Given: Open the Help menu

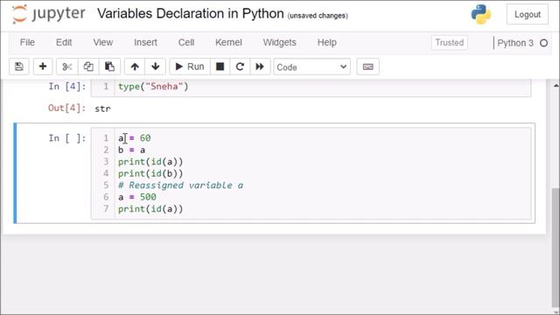Looking at the screenshot, I should (x=326, y=43).
